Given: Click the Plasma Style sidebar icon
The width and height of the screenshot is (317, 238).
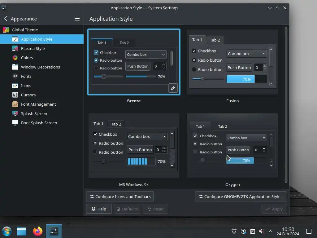Looking at the screenshot, I should (15, 48).
